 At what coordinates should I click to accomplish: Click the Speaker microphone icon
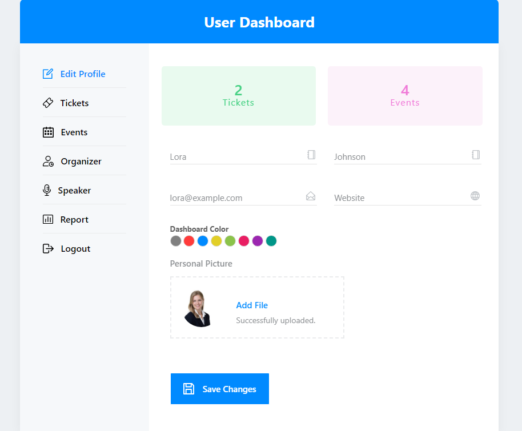point(47,190)
